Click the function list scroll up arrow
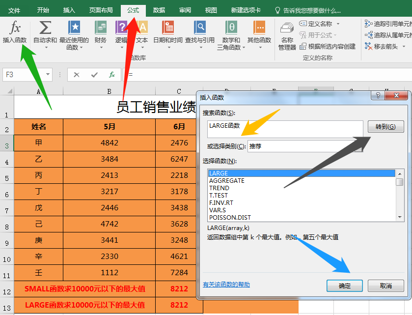 coord(400,174)
